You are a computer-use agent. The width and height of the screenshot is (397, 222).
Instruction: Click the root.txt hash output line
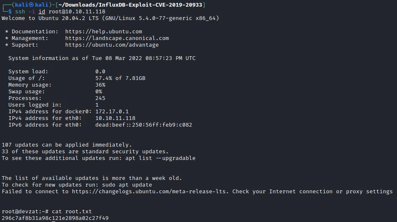(x=55, y=218)
